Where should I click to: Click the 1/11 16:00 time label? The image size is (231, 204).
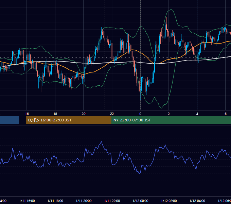coord(27,201)
